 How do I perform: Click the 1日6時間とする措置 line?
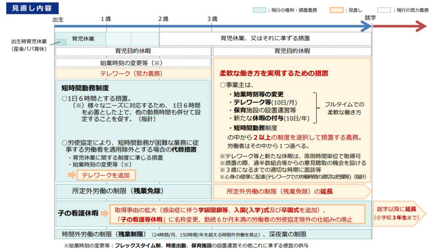tap(96, 99)
